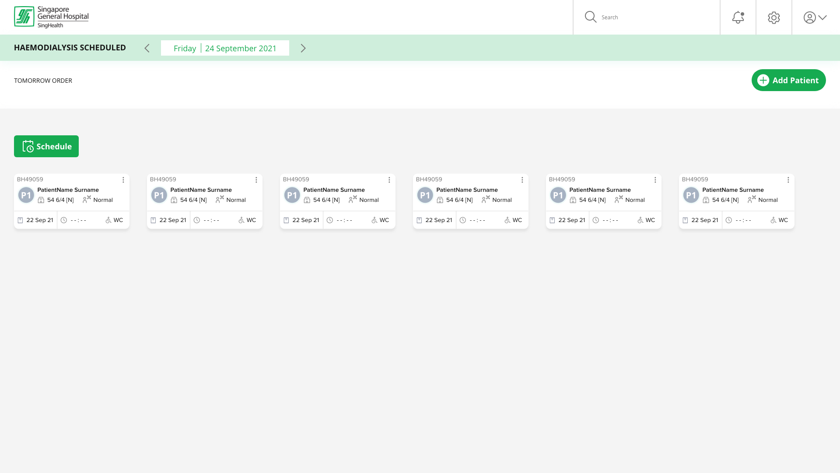Open the Singapore General Hospital logo

click(51, 17)
